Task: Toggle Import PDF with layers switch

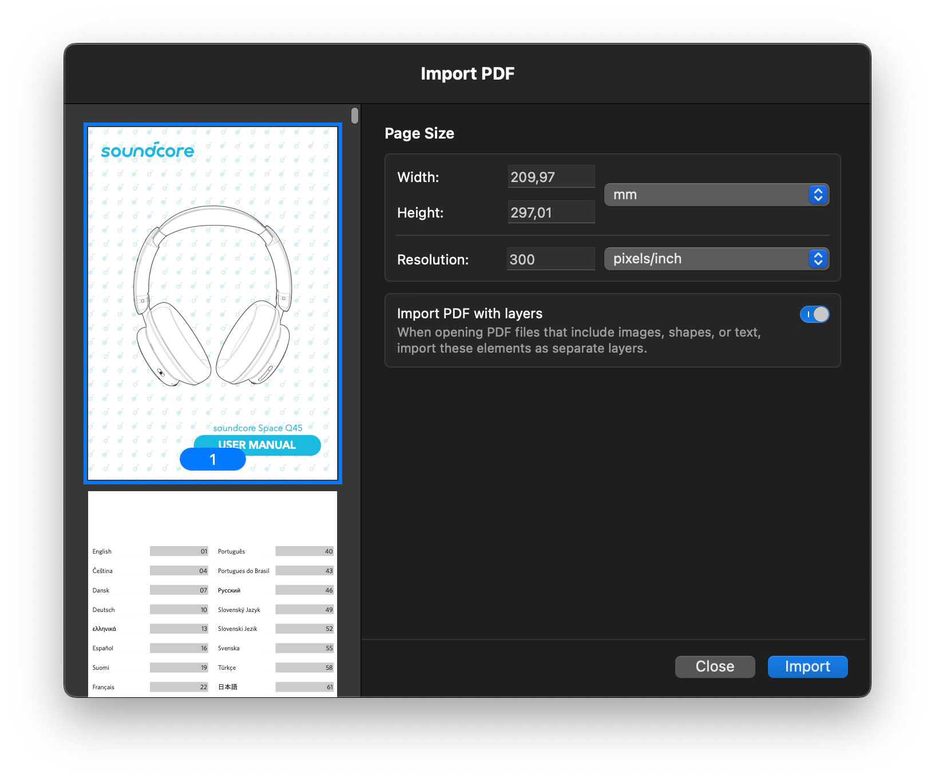Action: pyautogui.click(x=814, y=314)
